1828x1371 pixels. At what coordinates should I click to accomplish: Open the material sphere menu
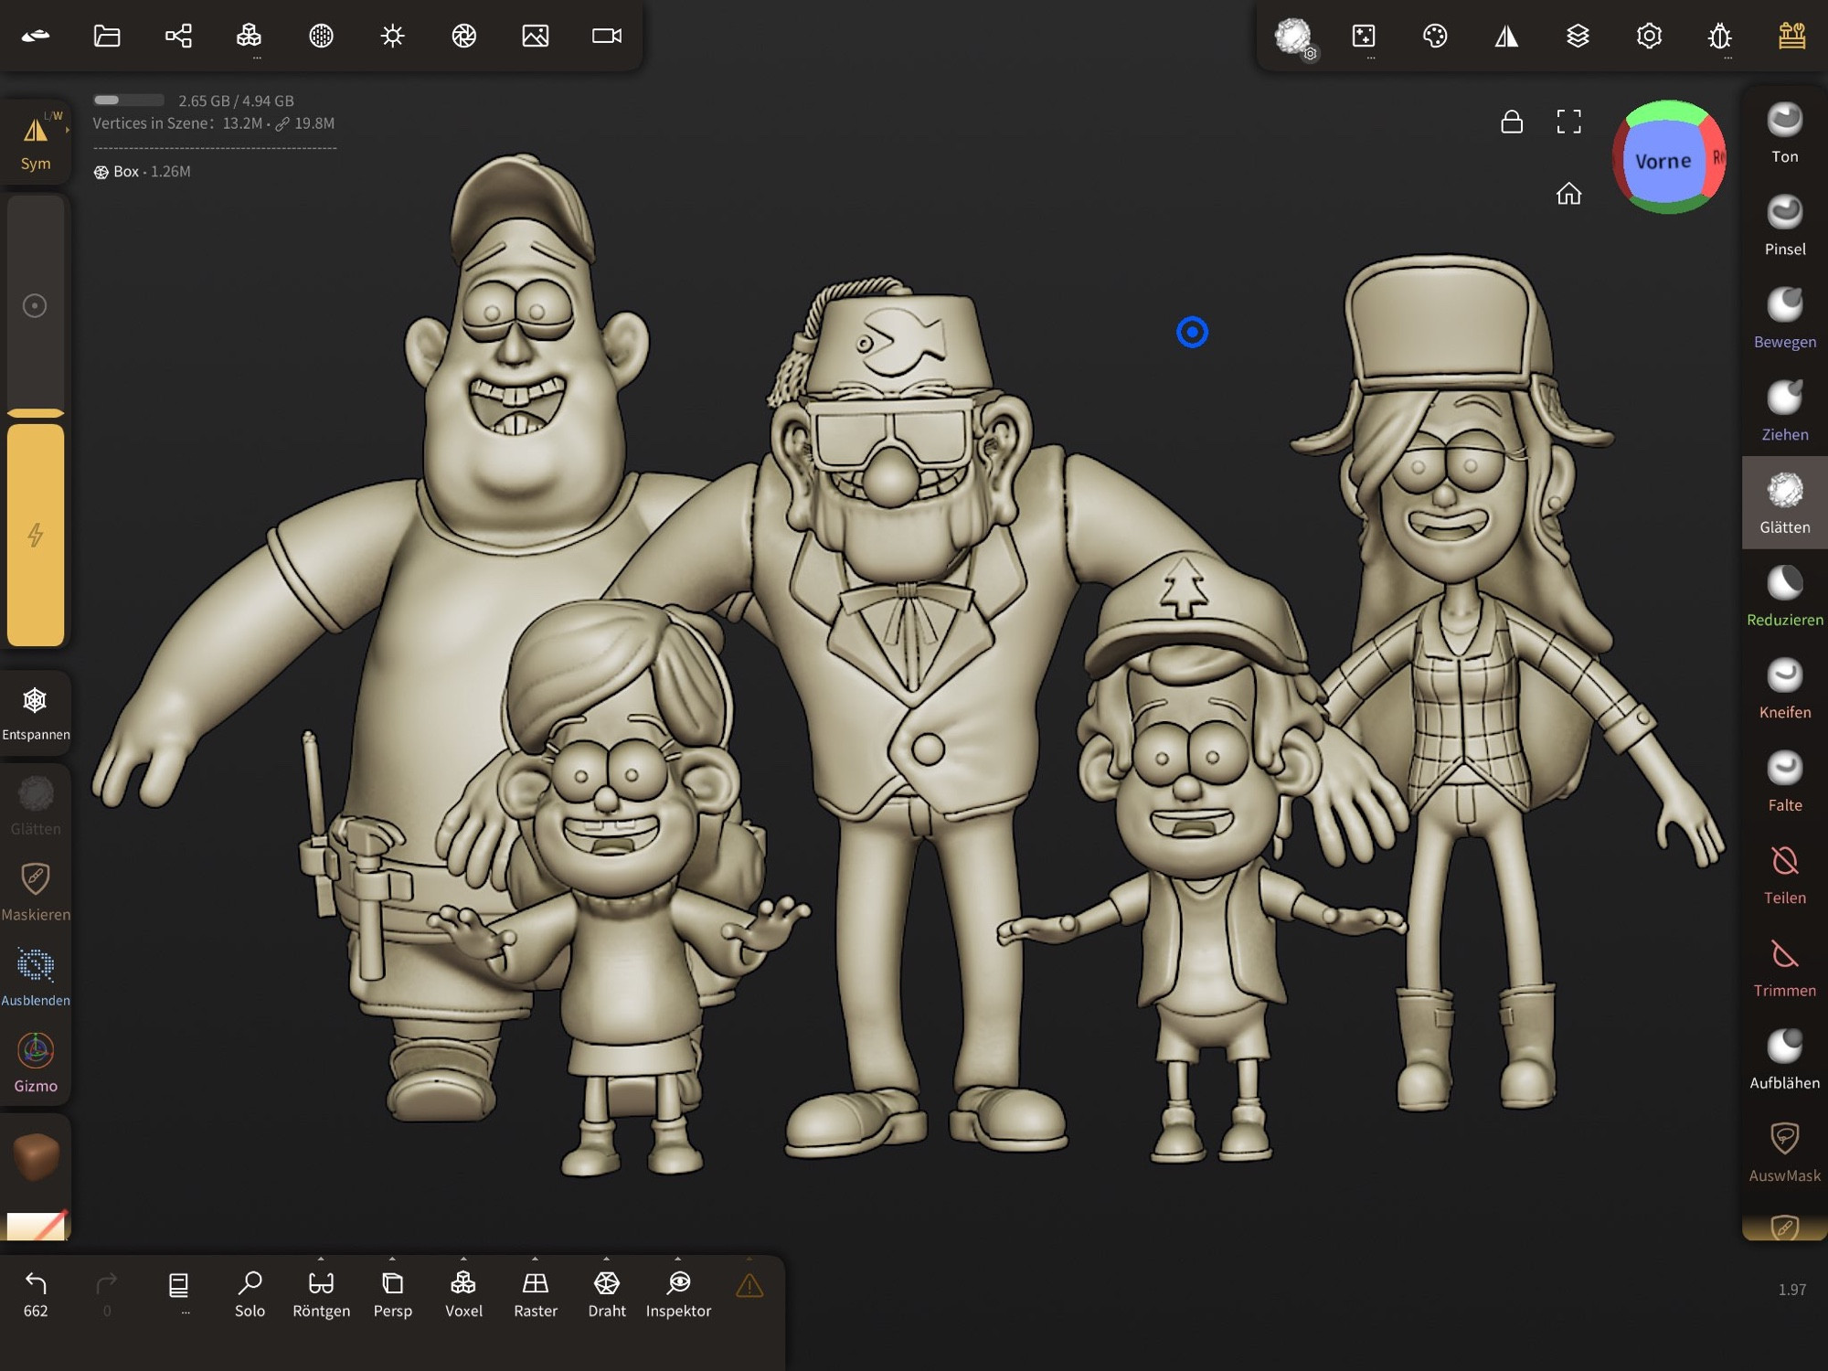[321, 36]
